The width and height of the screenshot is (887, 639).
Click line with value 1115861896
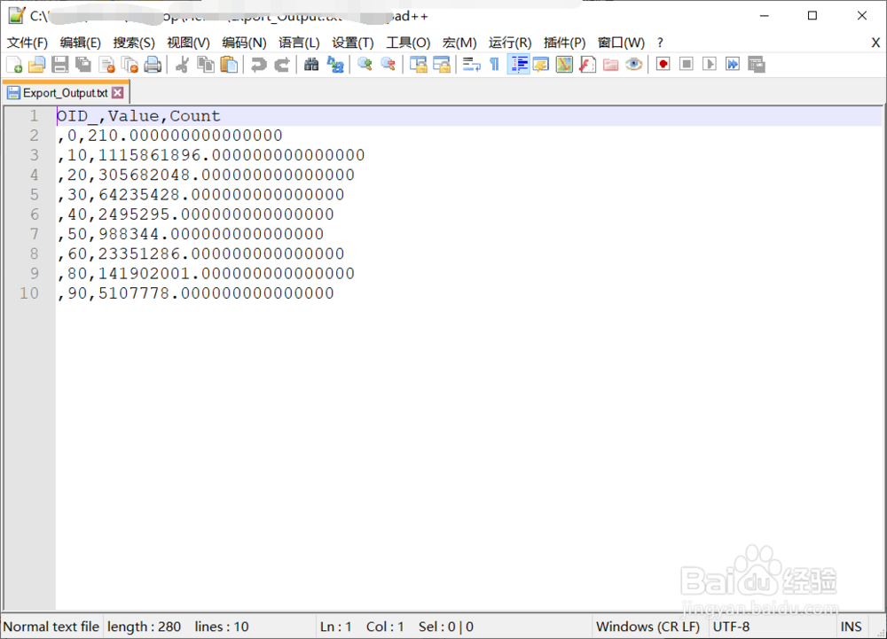(211, 155)
